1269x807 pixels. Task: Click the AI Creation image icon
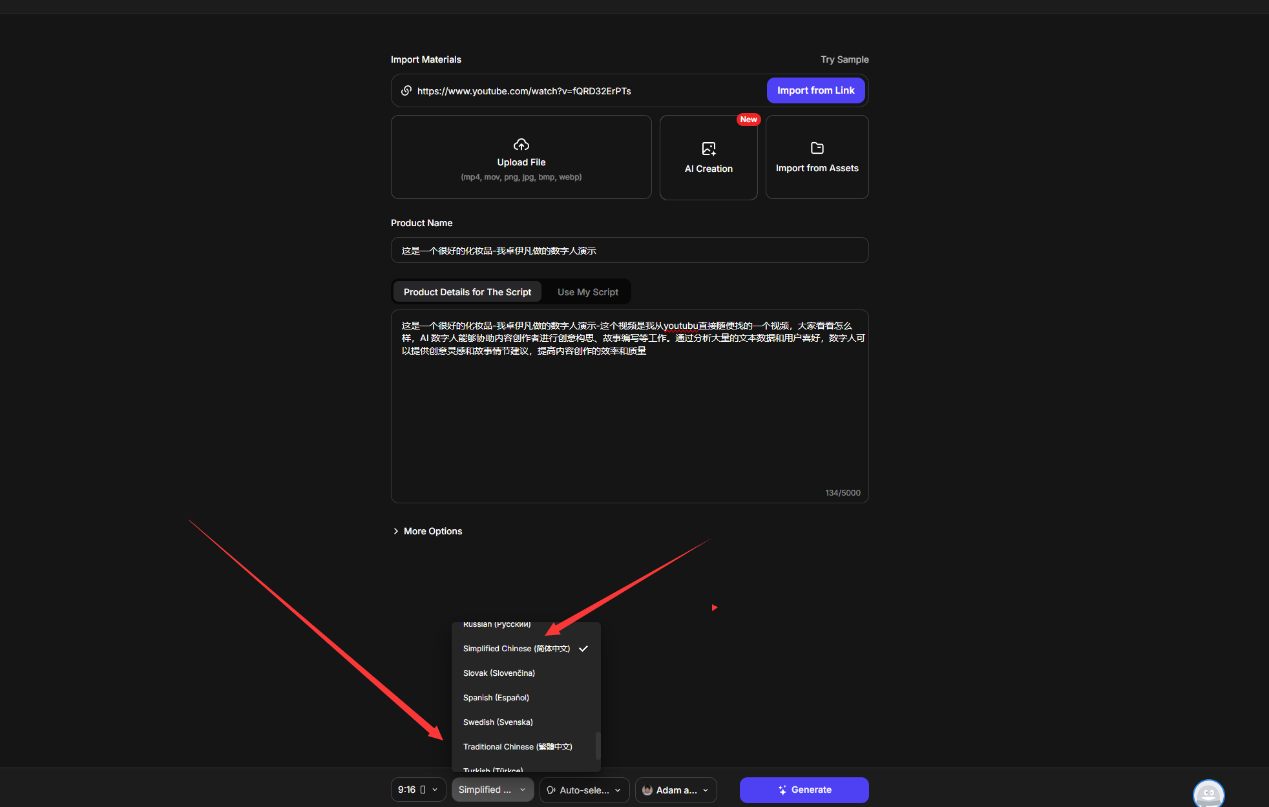[708, 149]
